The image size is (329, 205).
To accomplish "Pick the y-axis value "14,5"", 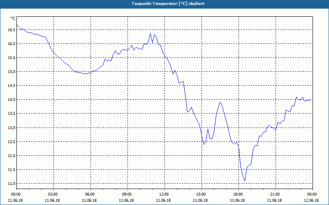I will (x=12, y=86).
